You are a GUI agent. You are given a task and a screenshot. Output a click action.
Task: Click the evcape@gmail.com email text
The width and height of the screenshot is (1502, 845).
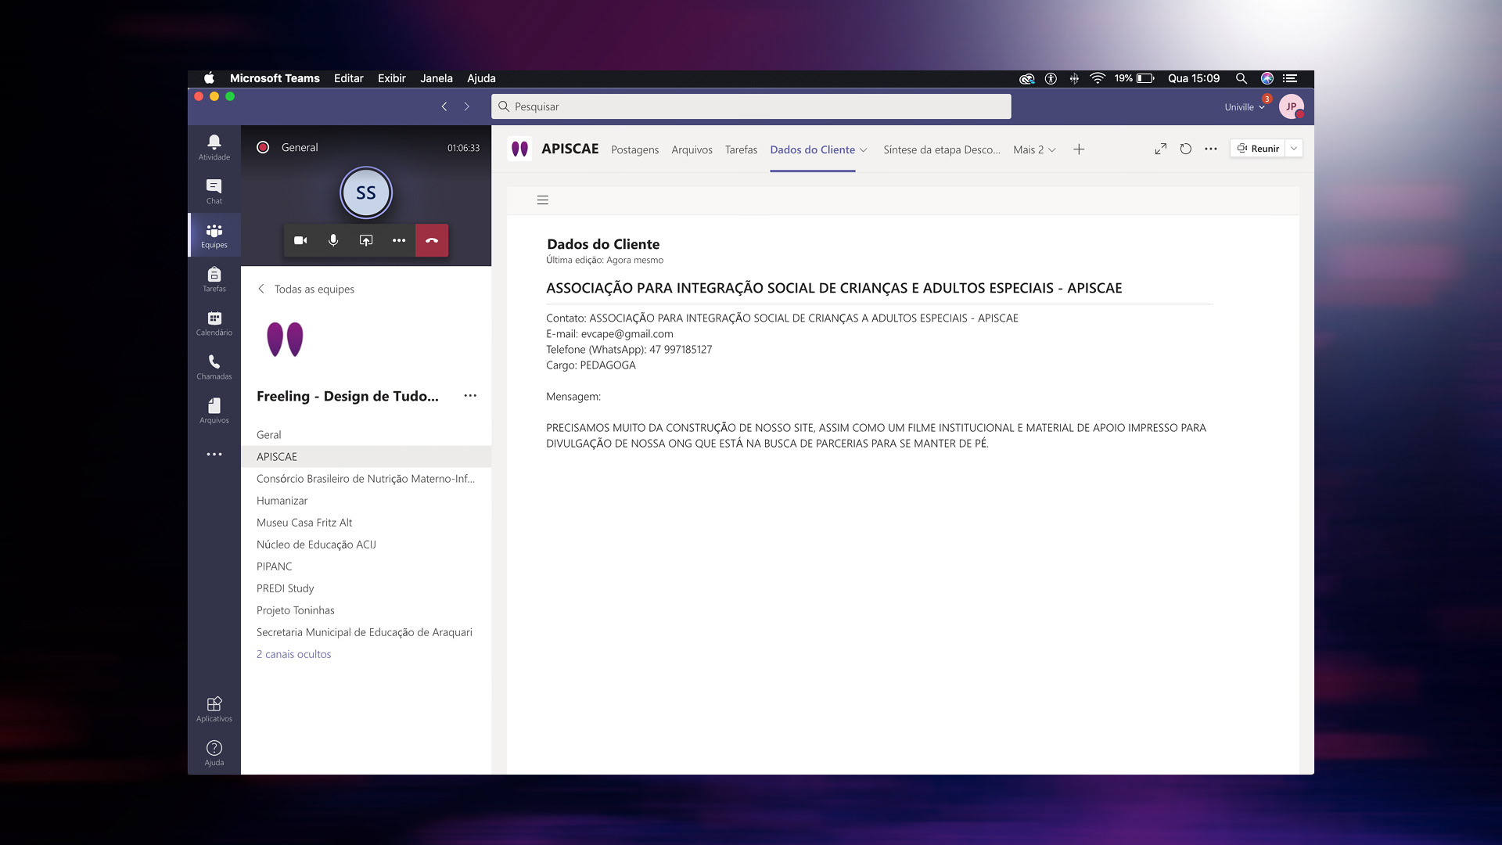pyautogui.click(x=627, y=334)
